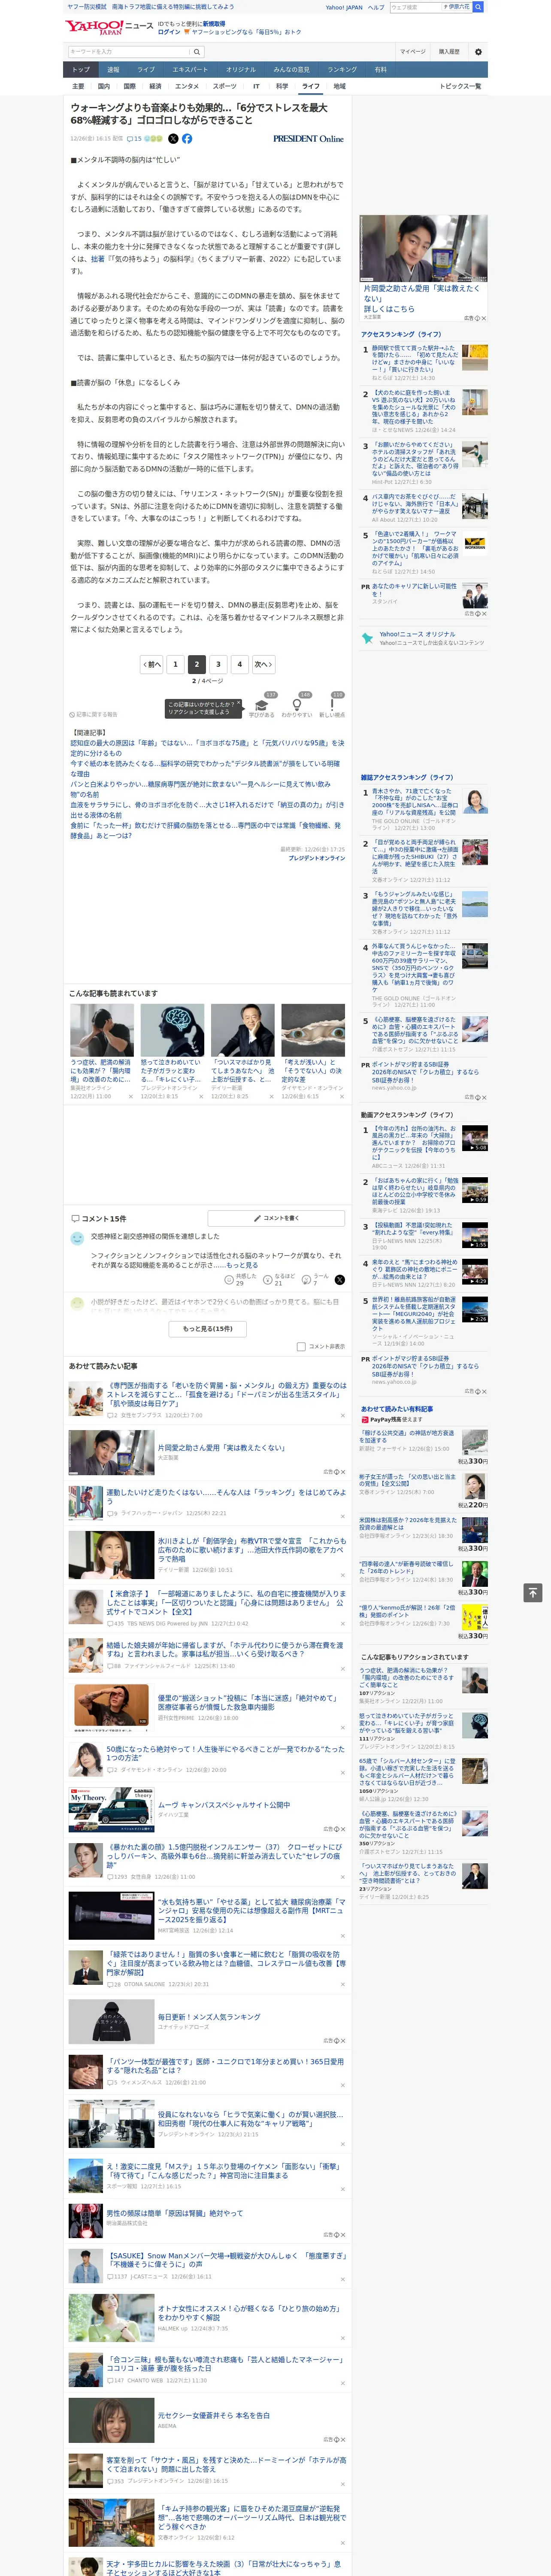Open マイページ link in header
Image resolution: width=551 pixels, height=2576 pixels.
[x=413, y=51]
